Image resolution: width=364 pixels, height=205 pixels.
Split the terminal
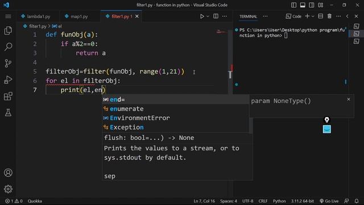[x=321, y=16]
